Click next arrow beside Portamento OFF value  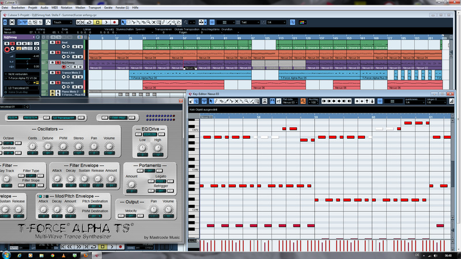(x=160, y=170)
